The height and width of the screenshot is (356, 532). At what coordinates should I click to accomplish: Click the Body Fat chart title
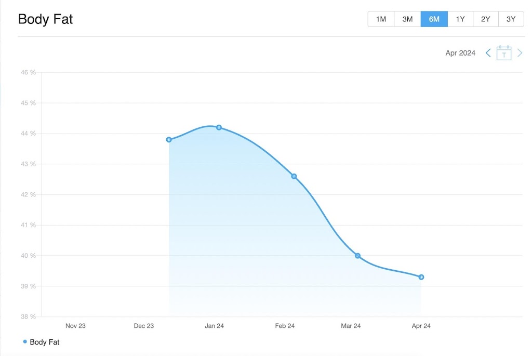coord(45,19)
